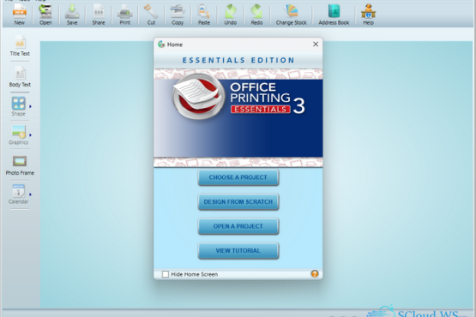Screen dimensions: 476x317
Task: Select the Title Text tool
Action: tap(20, 46)
